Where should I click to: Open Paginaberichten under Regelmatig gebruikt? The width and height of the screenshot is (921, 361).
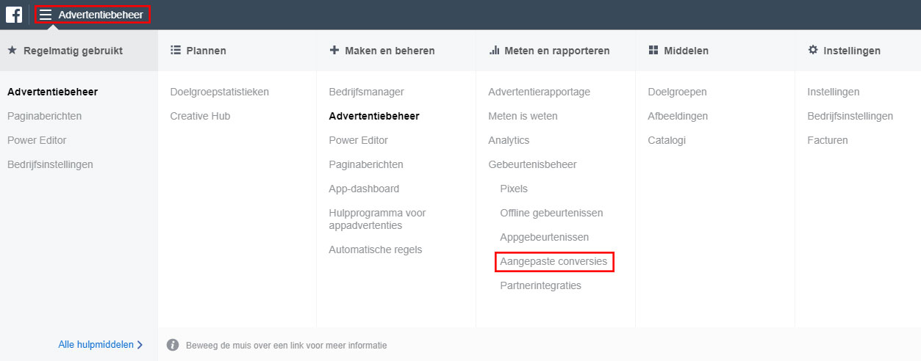pyautogui.click(x=45, y=116)
